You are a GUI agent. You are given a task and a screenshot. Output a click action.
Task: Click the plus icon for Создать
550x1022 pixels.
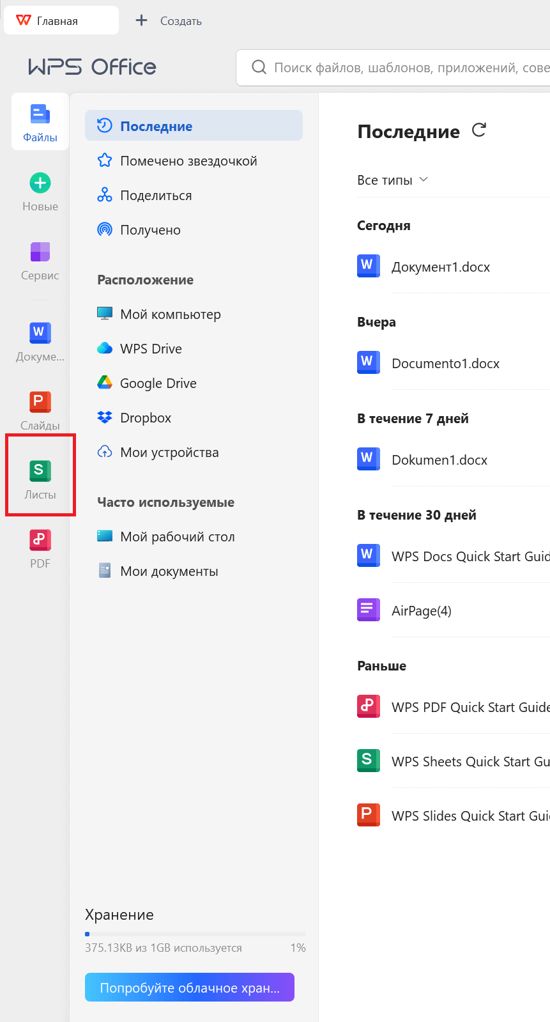pyautogui.click(x=142, y=20)
